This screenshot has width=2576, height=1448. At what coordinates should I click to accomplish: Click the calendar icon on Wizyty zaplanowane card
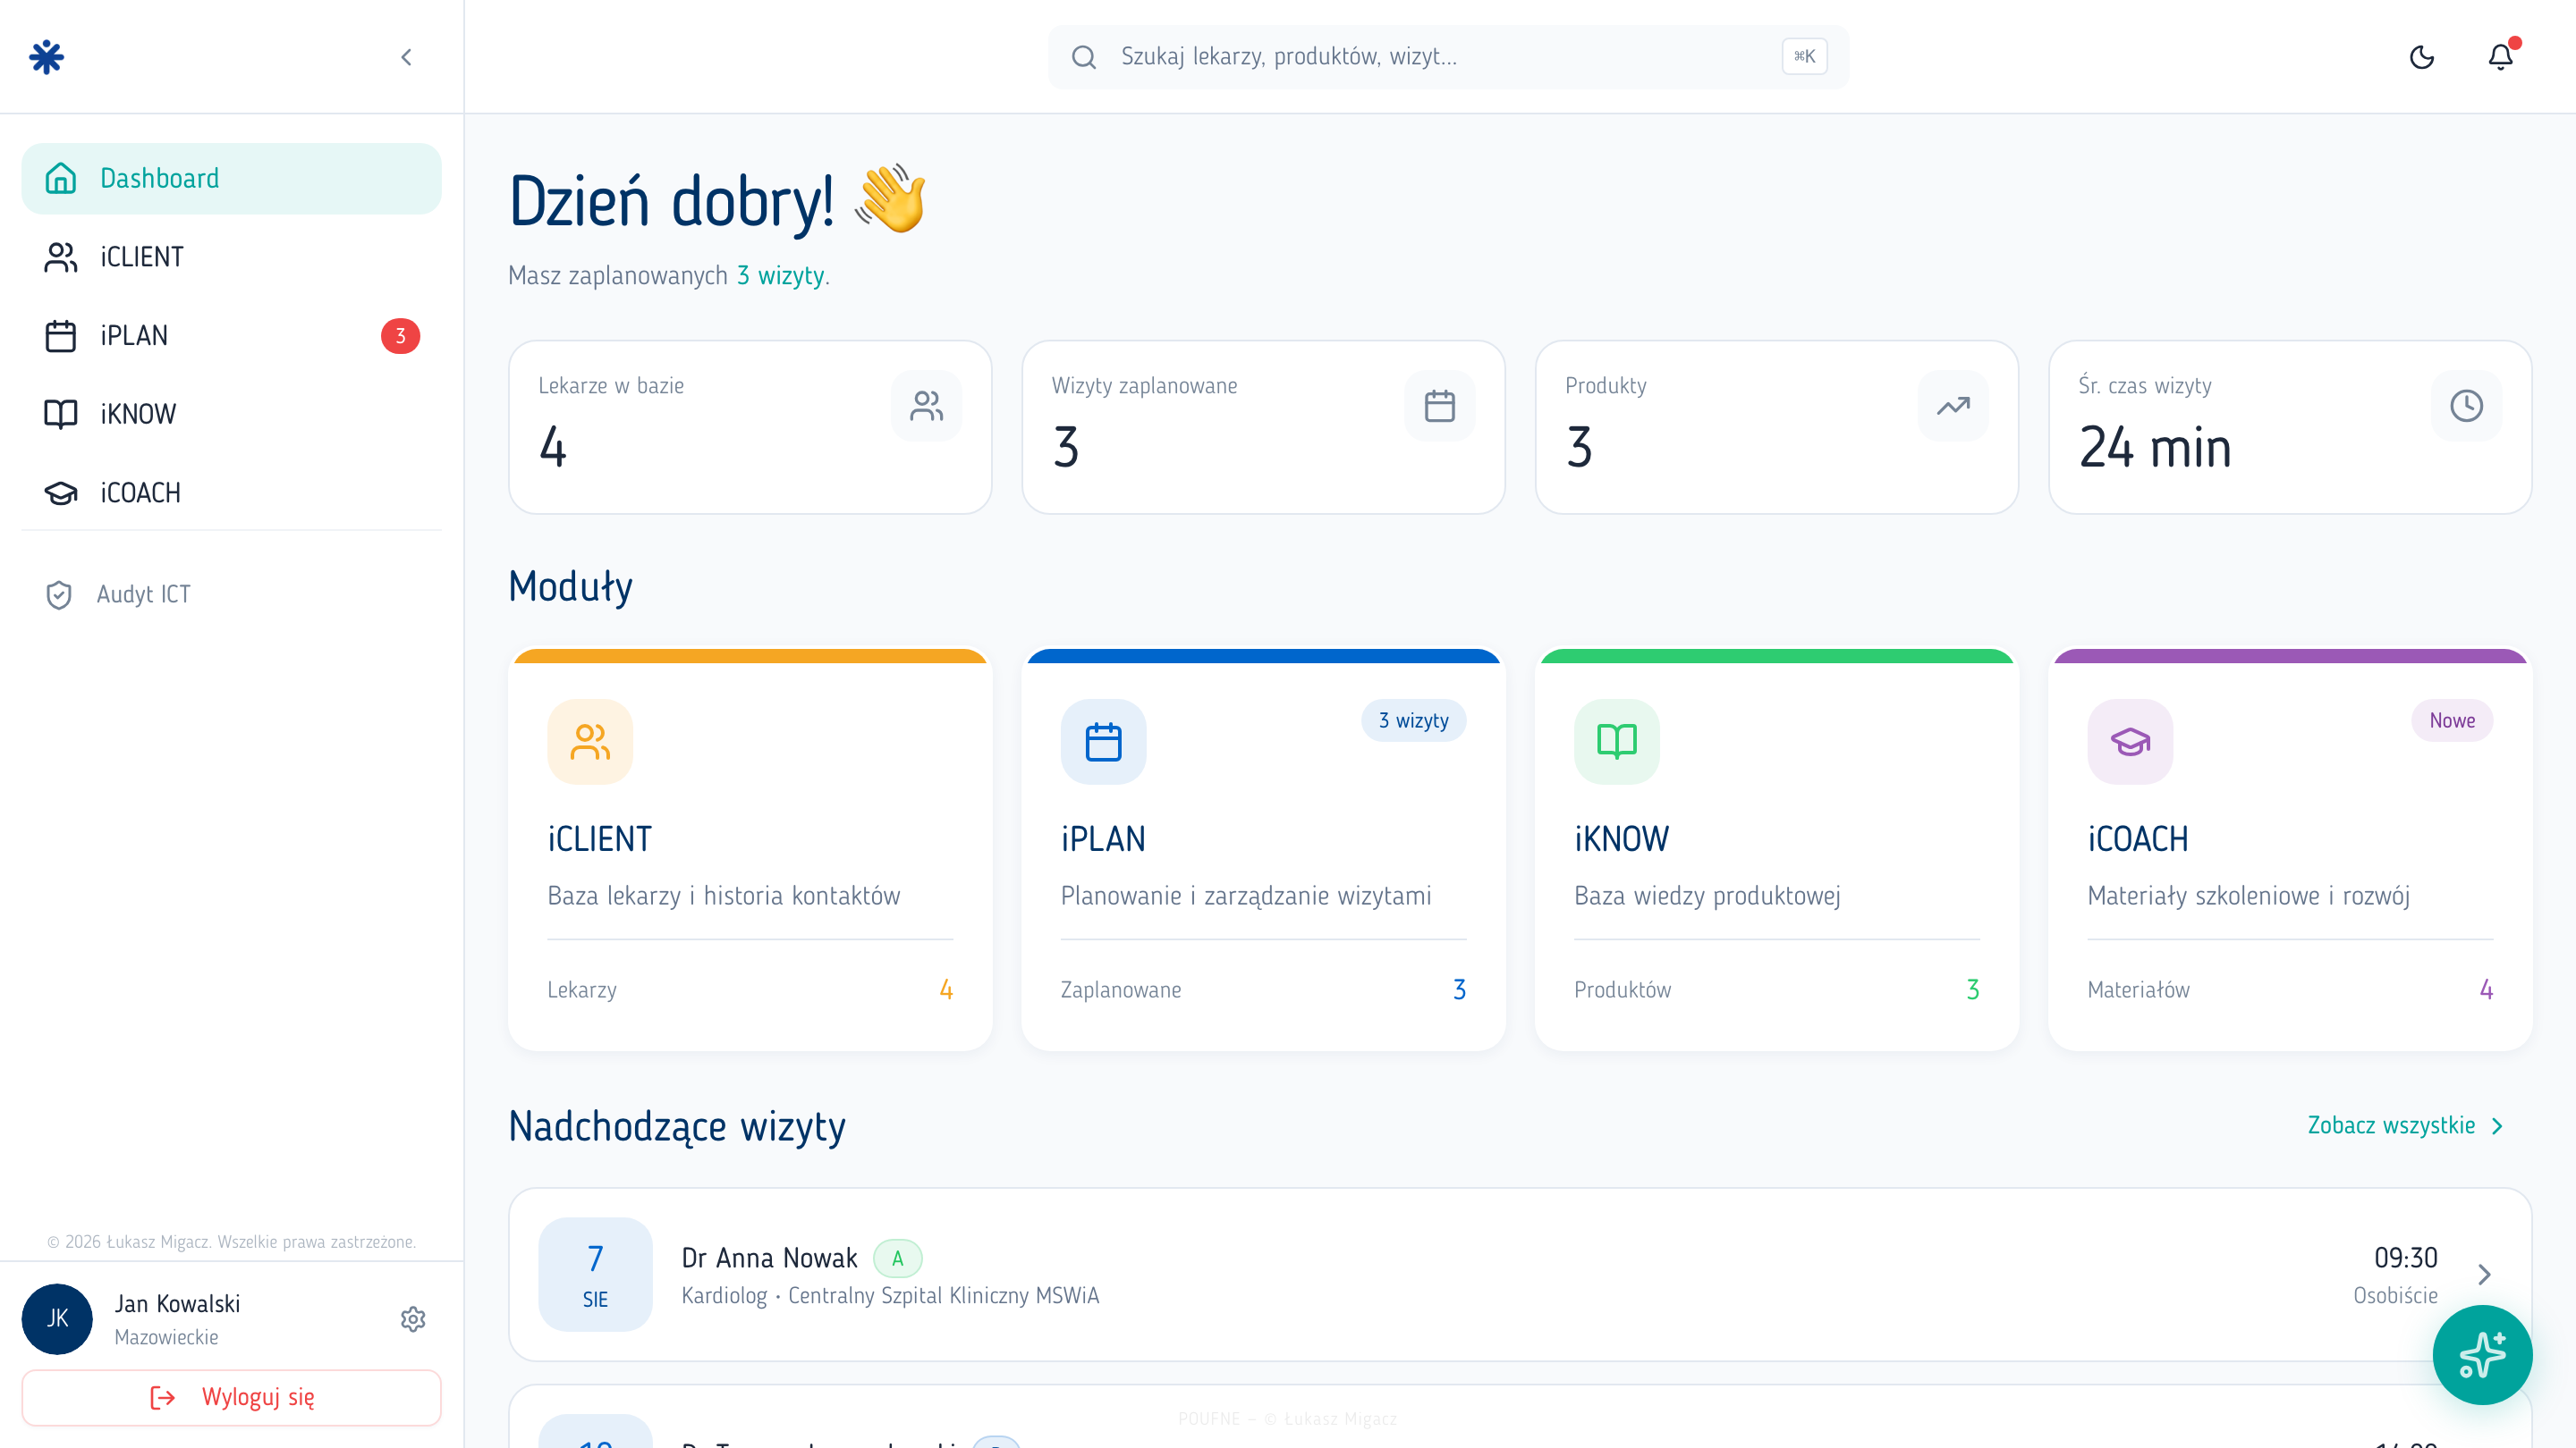tap(1439, 406)
